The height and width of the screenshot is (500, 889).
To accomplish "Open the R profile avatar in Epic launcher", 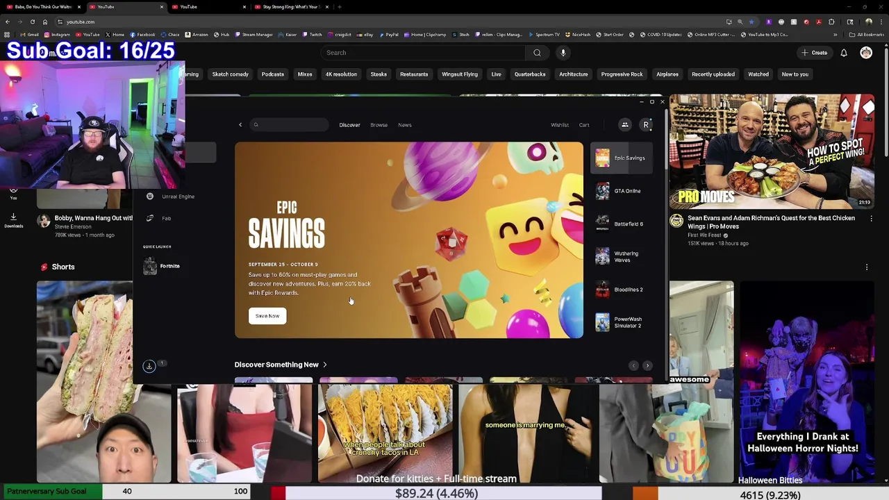I will (x=646, y=125).
